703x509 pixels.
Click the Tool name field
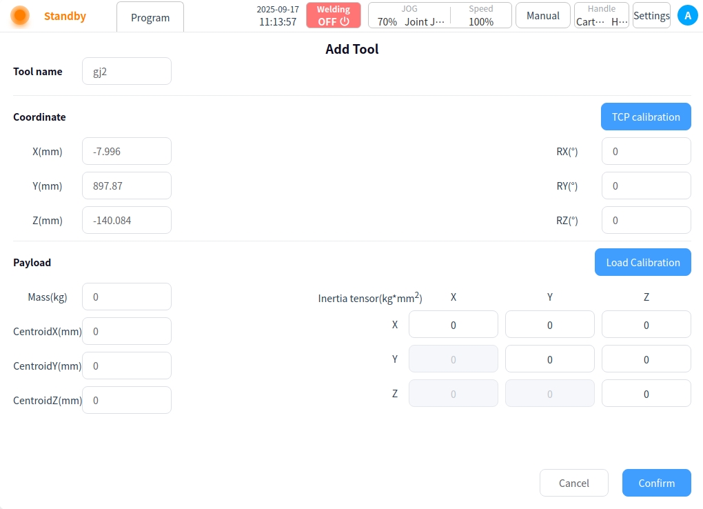(127, 71)
